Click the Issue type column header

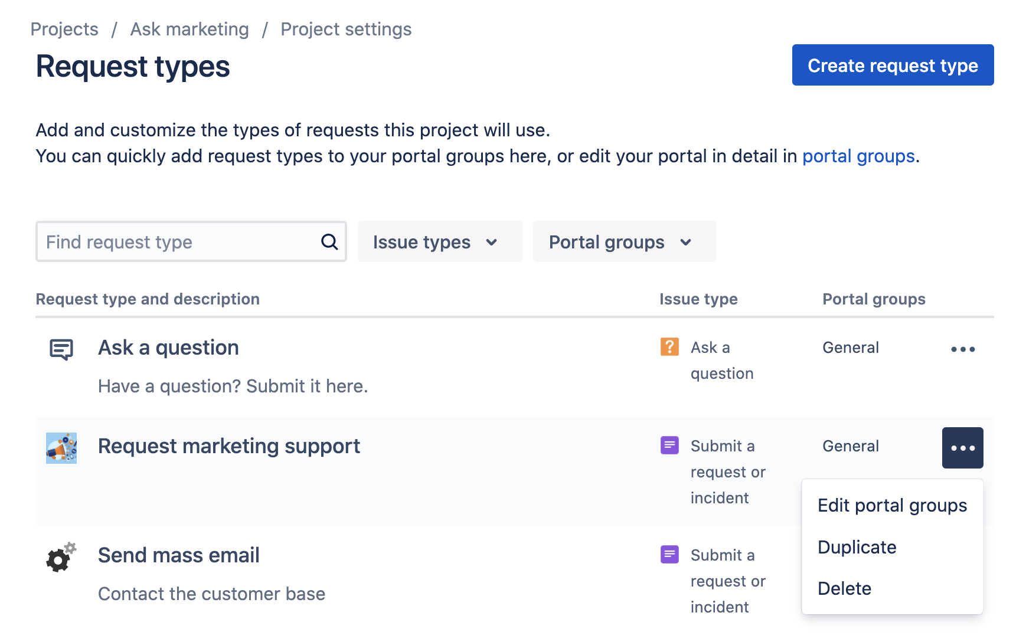pyautogui.click(x=698, y=299)
